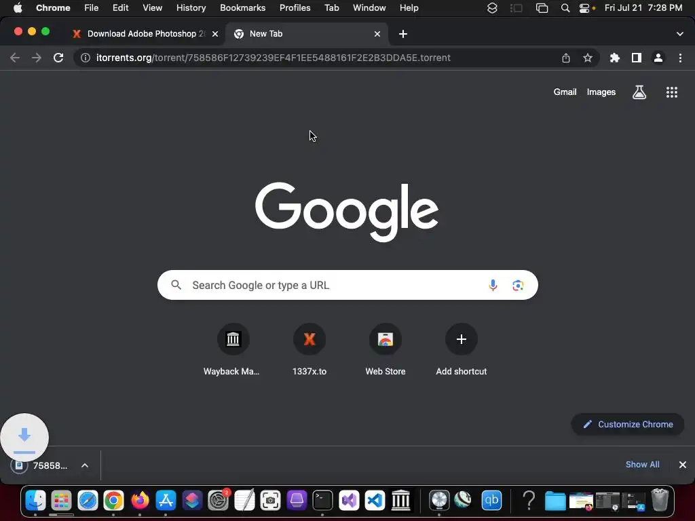The image size is (695, 521).
Task: Open Spotlight search in menu bar
Action: [x=565, y=8]
